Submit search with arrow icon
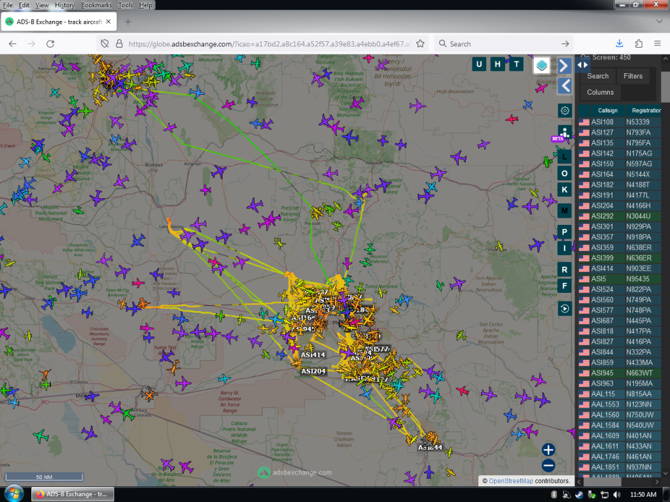This screenshot has height=502, width=670. coord(565,44)
